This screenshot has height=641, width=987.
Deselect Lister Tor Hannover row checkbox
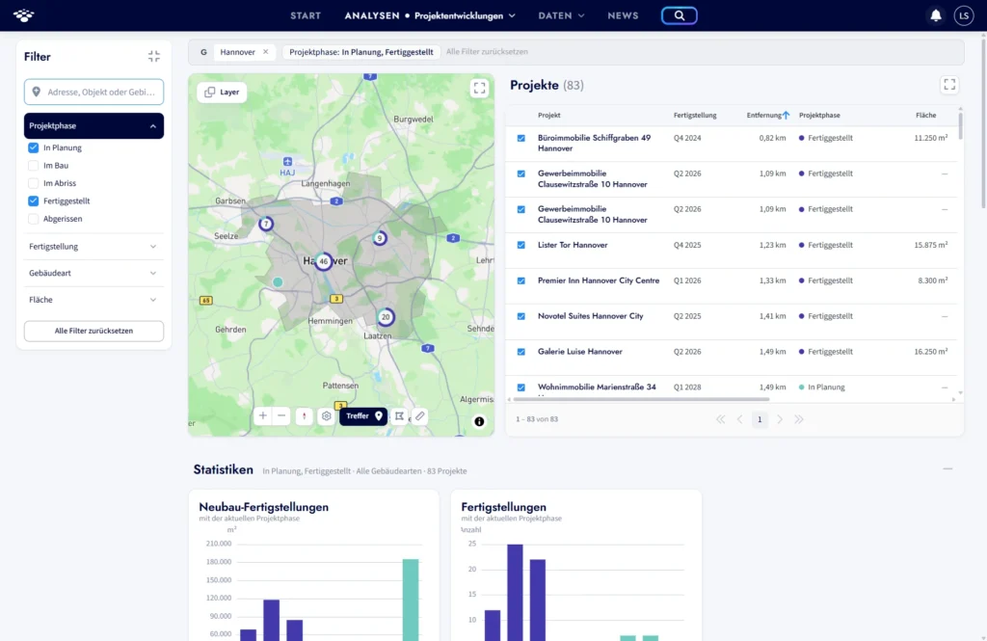pos(521,245)
